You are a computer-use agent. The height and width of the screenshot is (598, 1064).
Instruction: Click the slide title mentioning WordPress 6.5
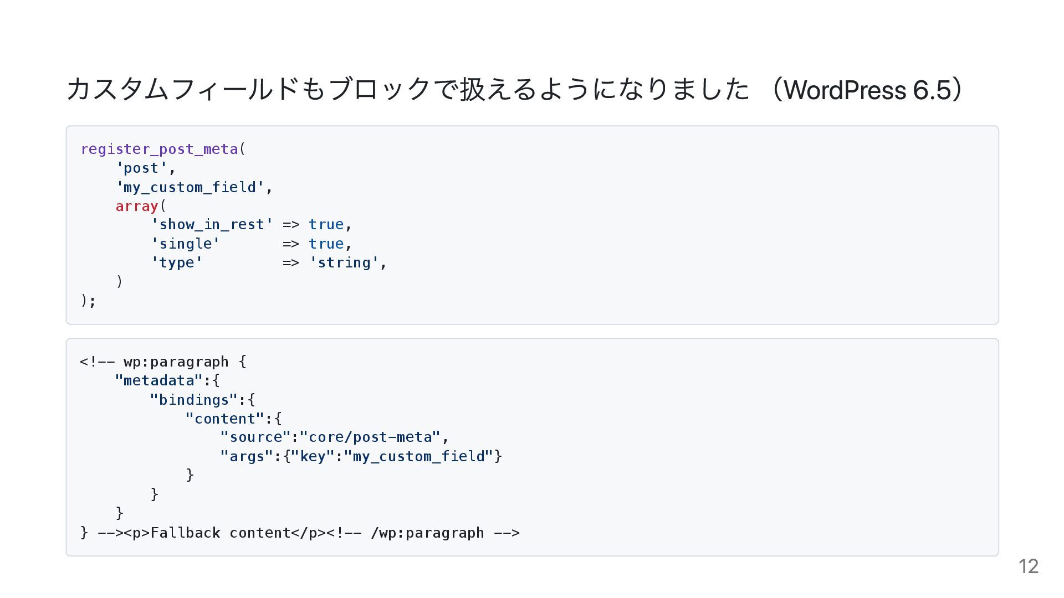pos(515,90)
